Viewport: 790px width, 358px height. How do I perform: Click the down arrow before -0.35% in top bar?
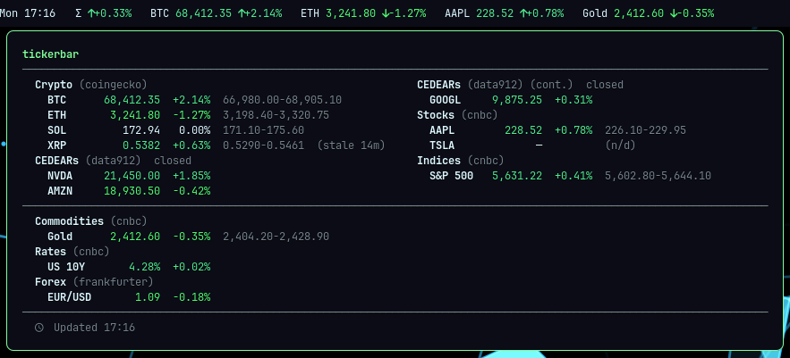coord(673,13)
